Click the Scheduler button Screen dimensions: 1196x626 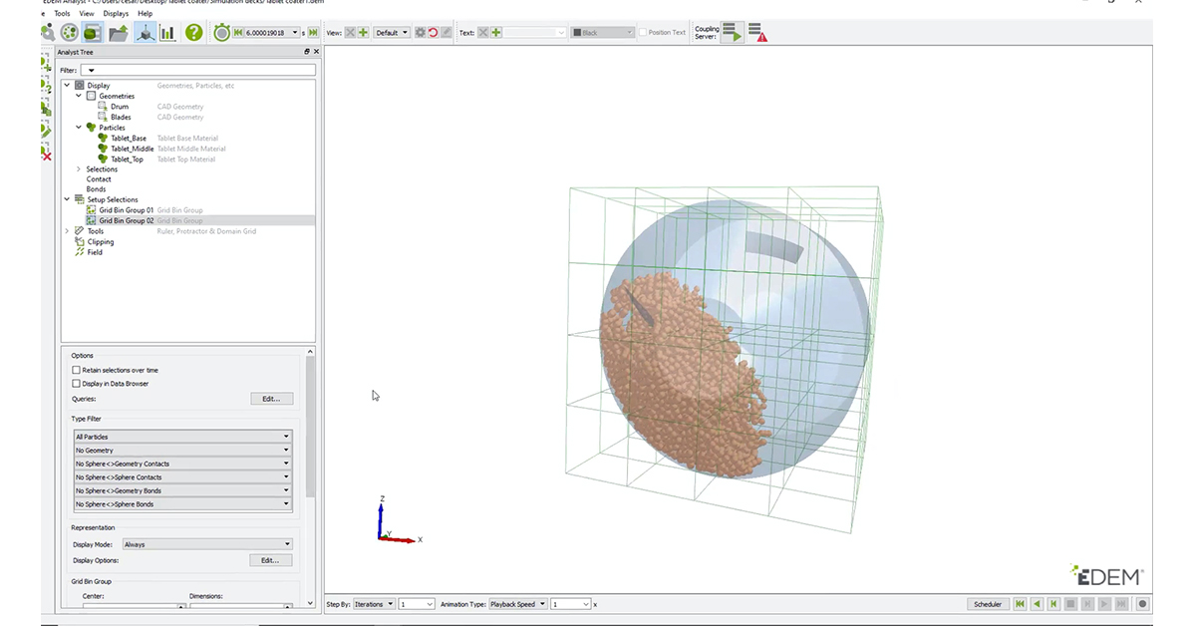[987, 604]
